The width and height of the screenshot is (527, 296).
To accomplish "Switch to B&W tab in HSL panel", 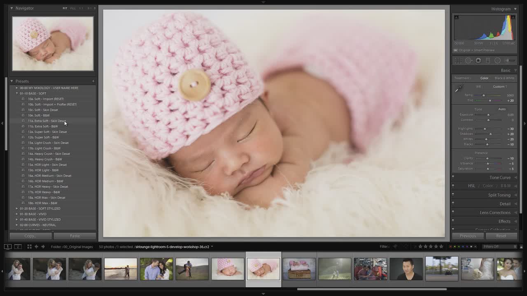I will coord(506,186).
